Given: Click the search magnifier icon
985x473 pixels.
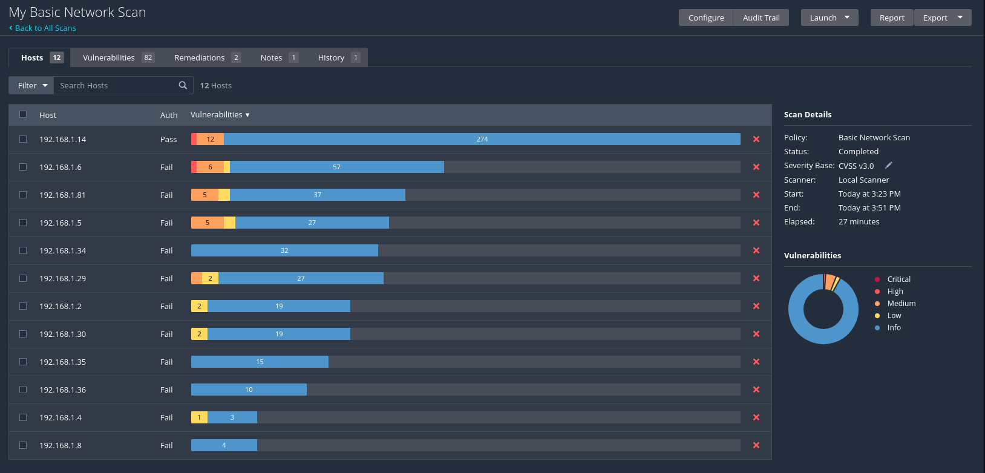Looking at the screenshot, I should point(183,85).
